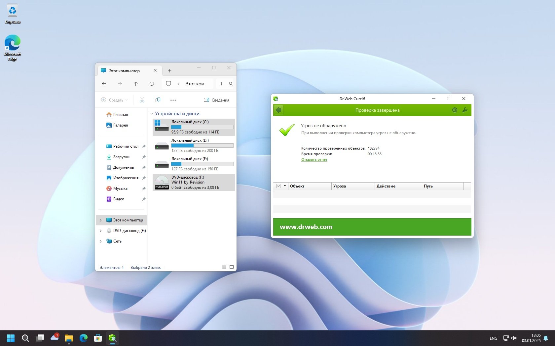The image size is (555, 346).
Task: Click Открыть отчет link
Action: [x=314, y=159]
